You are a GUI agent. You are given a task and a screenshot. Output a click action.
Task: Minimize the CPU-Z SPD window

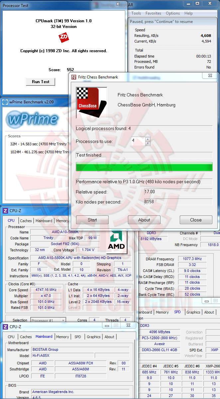(x=207, y=301)
